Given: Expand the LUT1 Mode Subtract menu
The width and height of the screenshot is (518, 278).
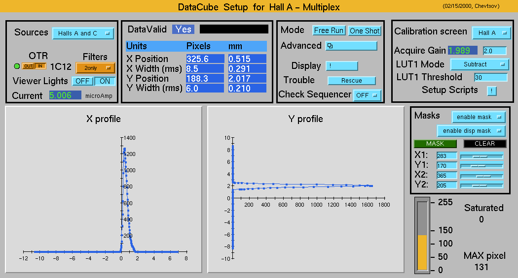Looking at the screenshot, I should [479, 64].
